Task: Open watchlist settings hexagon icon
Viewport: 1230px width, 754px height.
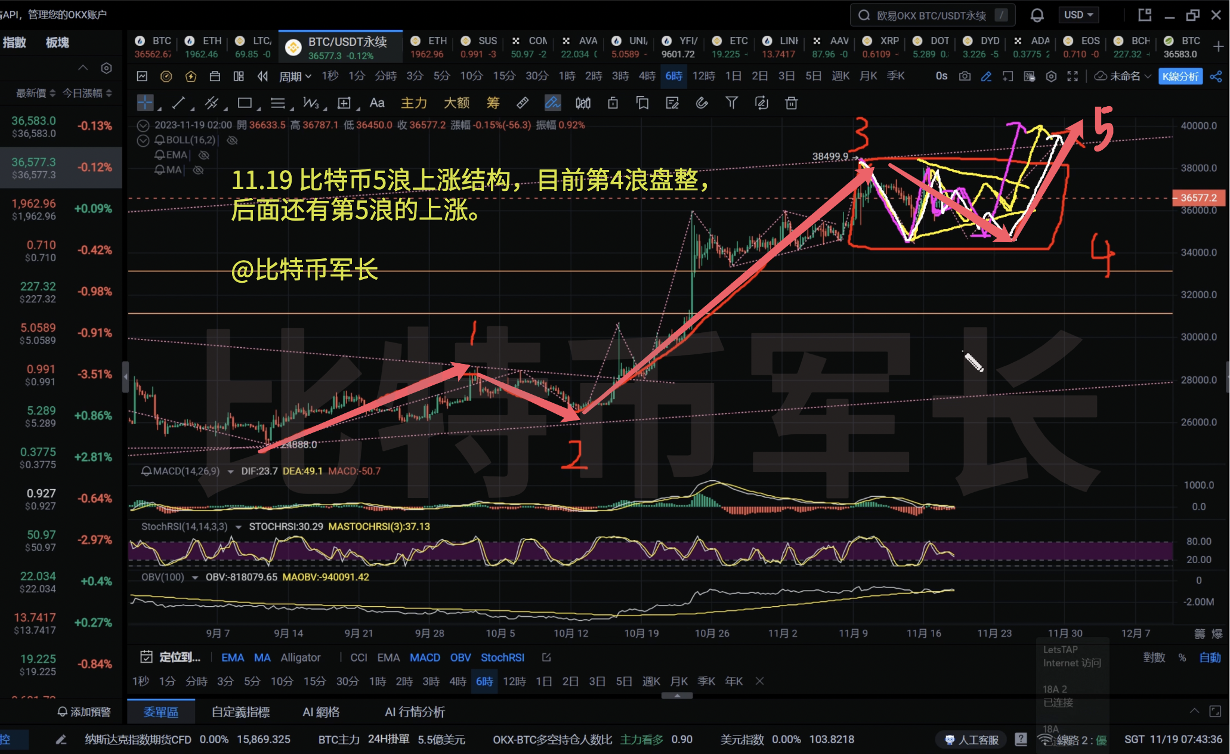Action: [106, 68]
